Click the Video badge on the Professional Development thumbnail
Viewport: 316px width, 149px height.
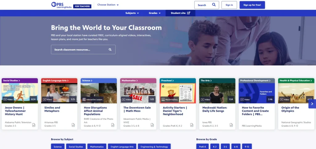[245, 100]
